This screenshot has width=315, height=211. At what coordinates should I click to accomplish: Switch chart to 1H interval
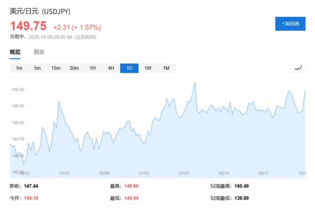point(93,68)
